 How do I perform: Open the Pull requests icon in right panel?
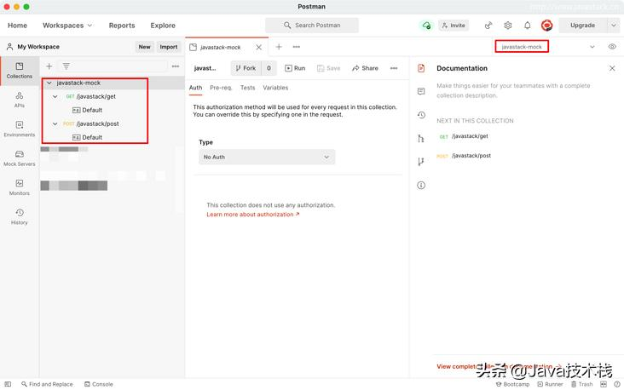click(x=421, y=162)
